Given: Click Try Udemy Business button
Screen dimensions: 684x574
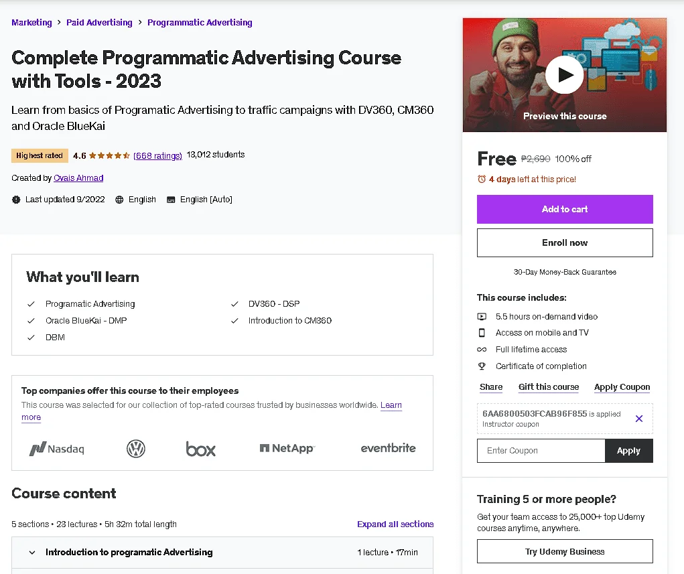Looking at the screenshot, I should pos(565,551).
